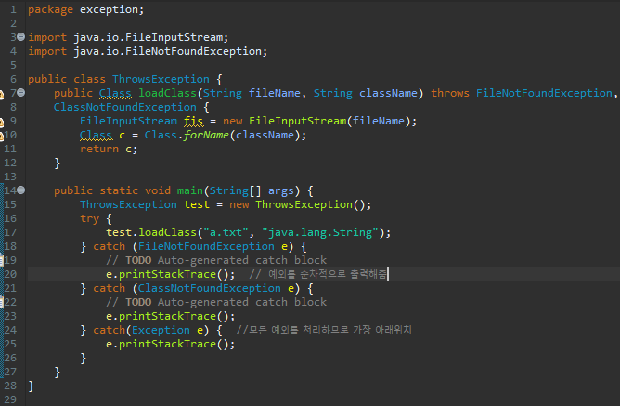Click the underlined variable 'fis' on line 9
This screenshot has width=620, height=406.
(193, 121)
